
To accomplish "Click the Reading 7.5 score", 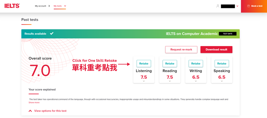I will pos(170,77).
